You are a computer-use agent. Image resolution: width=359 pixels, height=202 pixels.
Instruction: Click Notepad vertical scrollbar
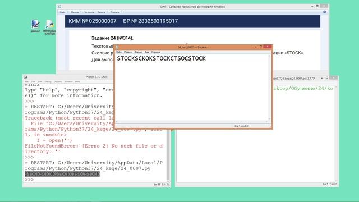pyautogui.click(x=269, y=88)
